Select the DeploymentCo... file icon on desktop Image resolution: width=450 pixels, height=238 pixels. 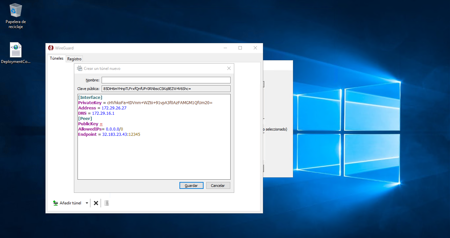click(16, 53)
